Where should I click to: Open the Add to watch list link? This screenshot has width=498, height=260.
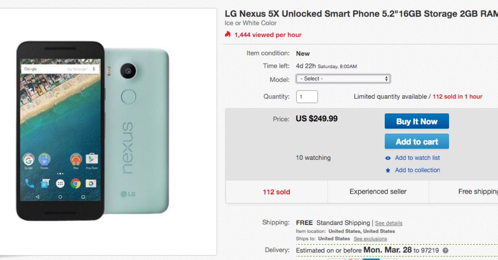tap(417, 158)
